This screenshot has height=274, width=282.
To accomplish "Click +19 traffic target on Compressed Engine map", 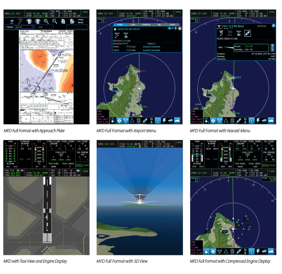I will [x=250, y=227].
